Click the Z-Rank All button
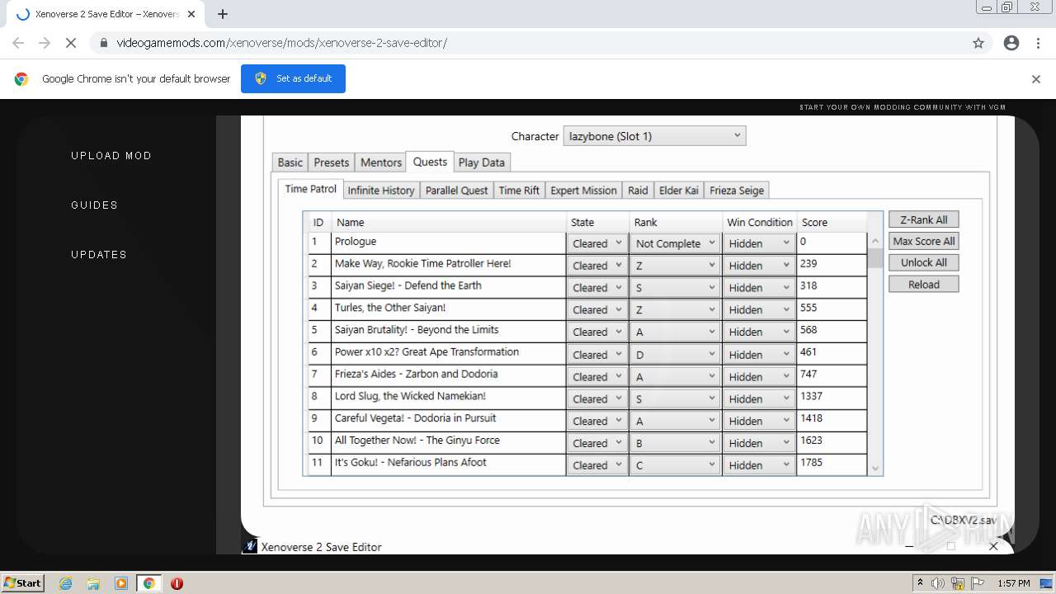This screenshot has height=594, width=1056. click(923, 219)
